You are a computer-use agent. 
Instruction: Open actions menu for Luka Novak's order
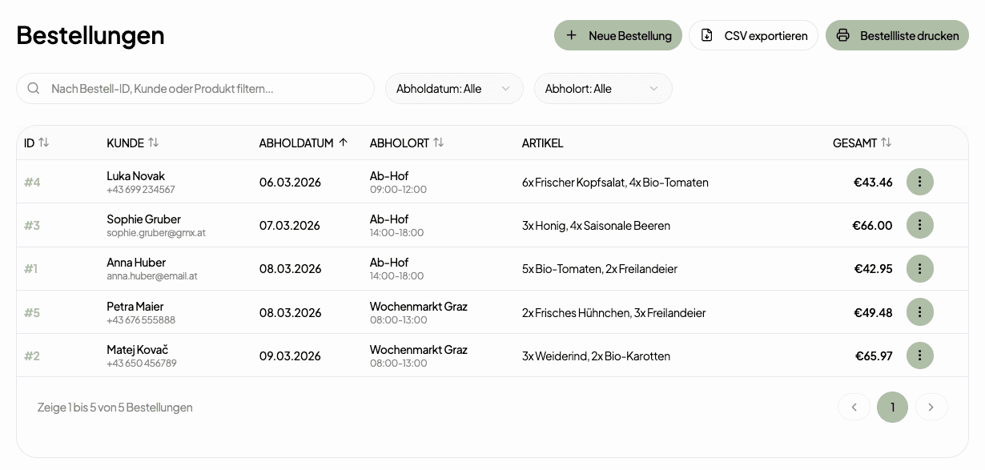(919, 182)
